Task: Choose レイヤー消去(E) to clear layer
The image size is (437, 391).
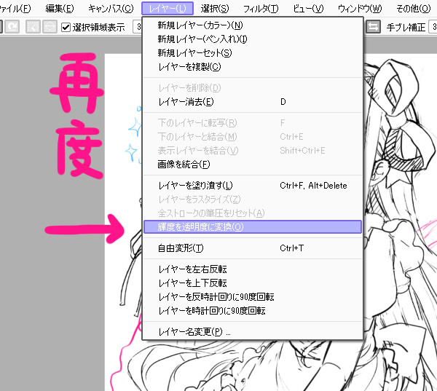Action: [253, 102]
